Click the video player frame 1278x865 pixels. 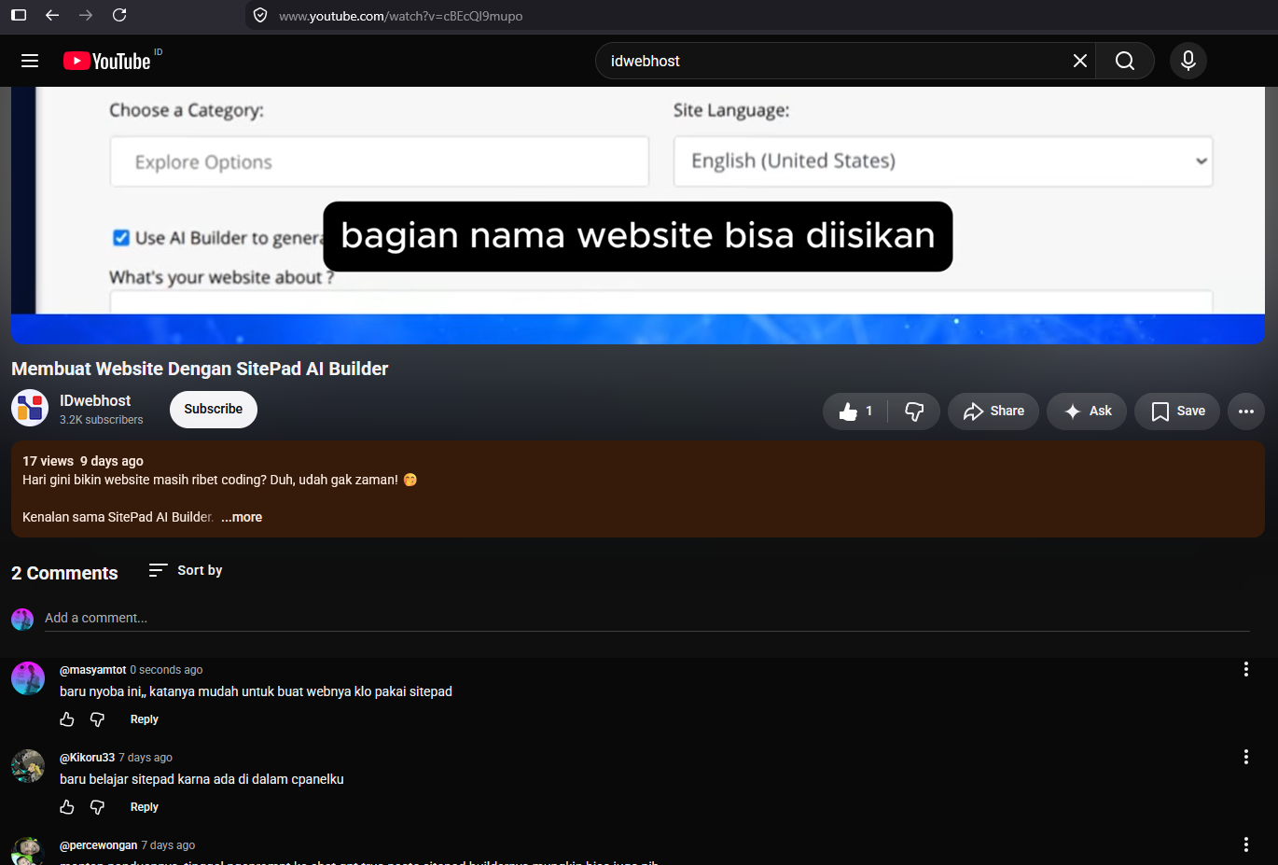pyautogui.click(x=638, y=216)
